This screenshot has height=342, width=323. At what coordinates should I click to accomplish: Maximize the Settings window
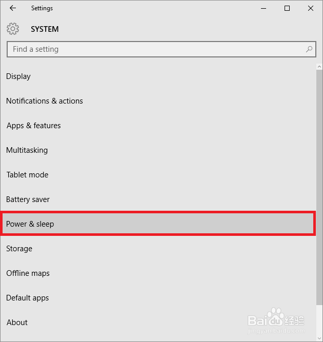coord(287,8)
